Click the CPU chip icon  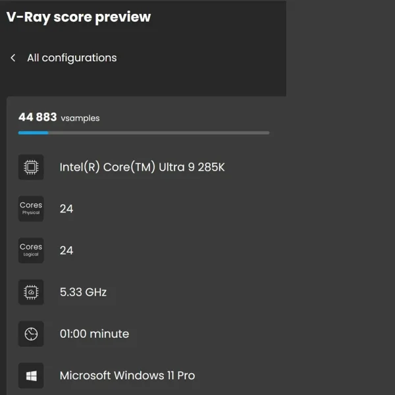[x=31, y=167]
